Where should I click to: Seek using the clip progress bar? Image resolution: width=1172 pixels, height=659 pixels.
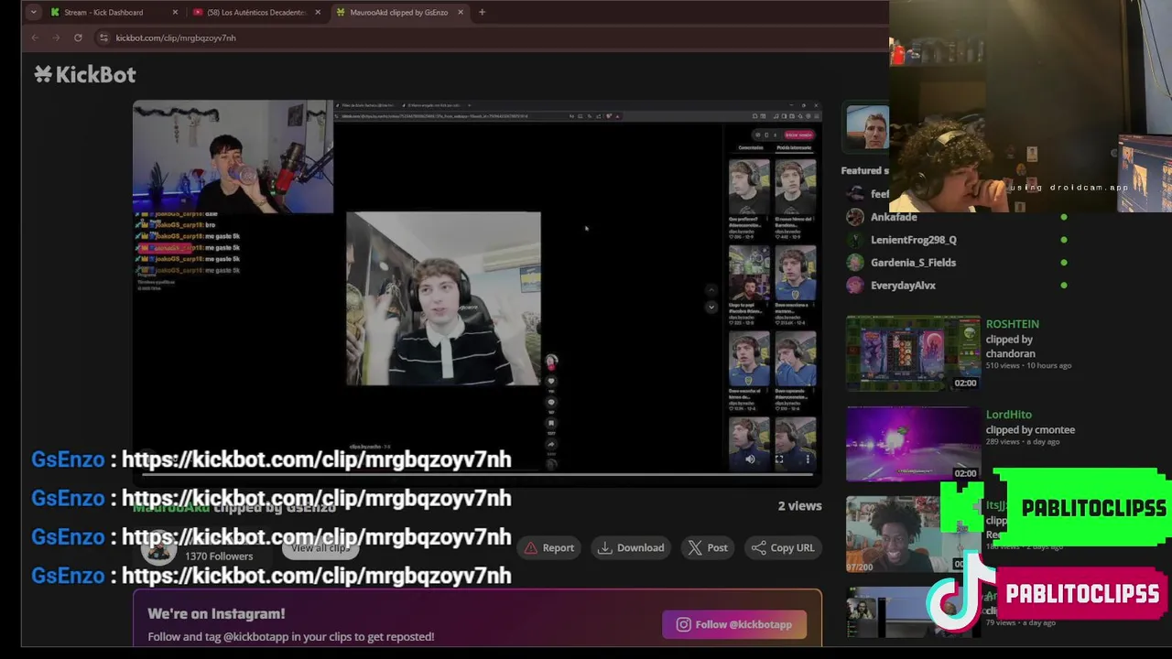476,474
